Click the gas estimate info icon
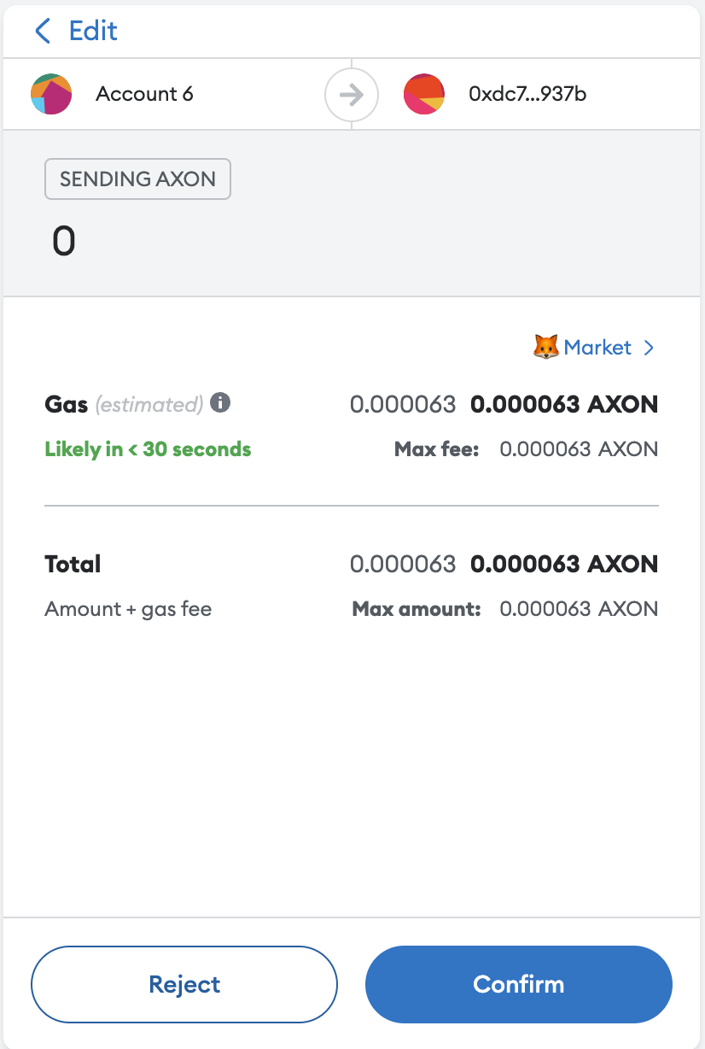705x1049 pixels. tap(220, 402)
